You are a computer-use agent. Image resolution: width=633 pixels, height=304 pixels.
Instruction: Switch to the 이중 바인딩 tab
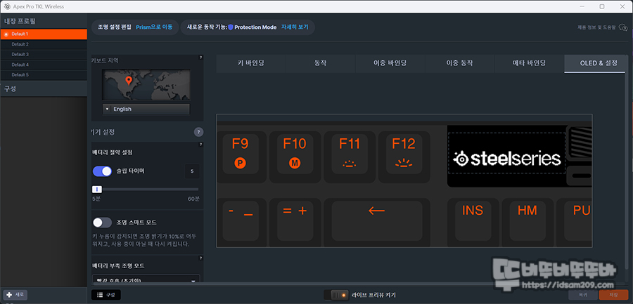(390, 63)
